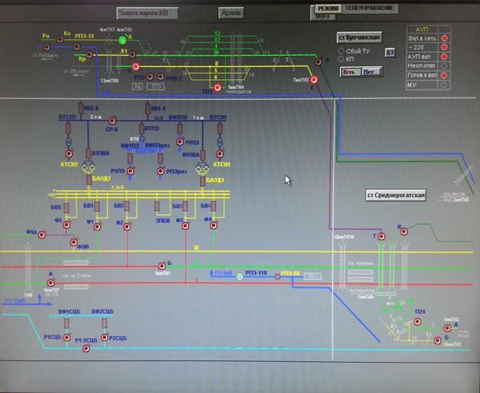Click the БВ4 breaker symbol
Image resolution: width=480 pixels, height=393 pixels.
coord(214,206)
